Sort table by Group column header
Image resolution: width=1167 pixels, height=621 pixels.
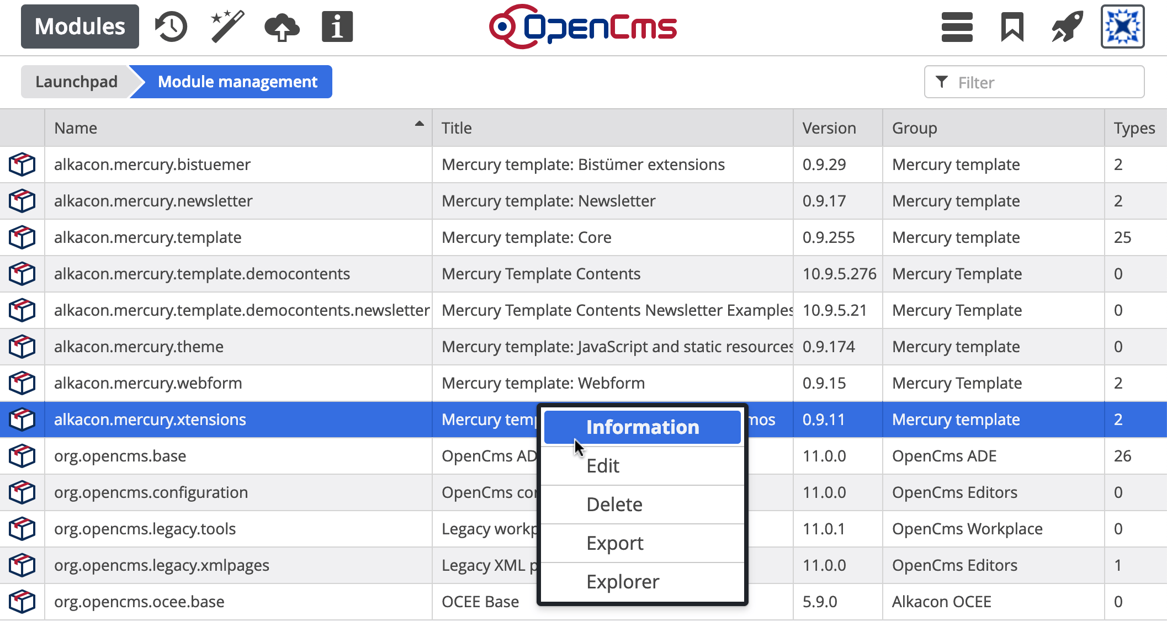tap(914, 128)
